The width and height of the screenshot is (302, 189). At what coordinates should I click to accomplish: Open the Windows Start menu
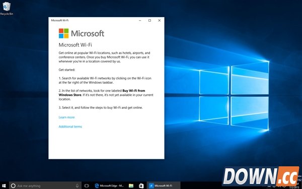(x=4, y=185)
